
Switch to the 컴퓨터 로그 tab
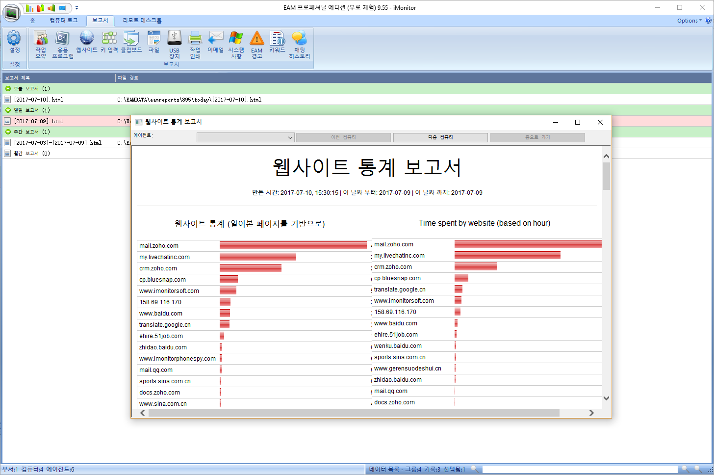click(64, 21)
